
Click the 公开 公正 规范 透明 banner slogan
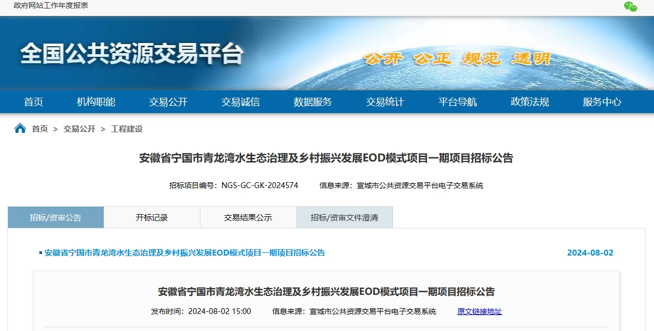pyautogui.click(x=457, y=59)
